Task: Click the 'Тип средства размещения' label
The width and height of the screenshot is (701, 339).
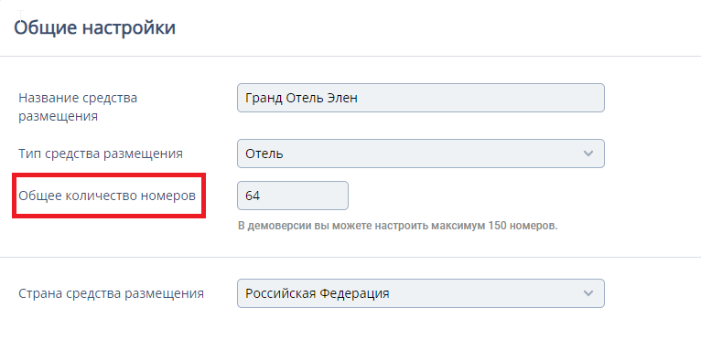Action: tap(101, 154)
